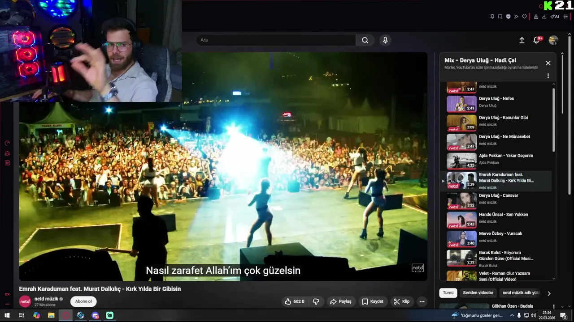Click the playlist panel scrollbar
Viewport: 574px width, 322px height.
click(x=553, y=120)
